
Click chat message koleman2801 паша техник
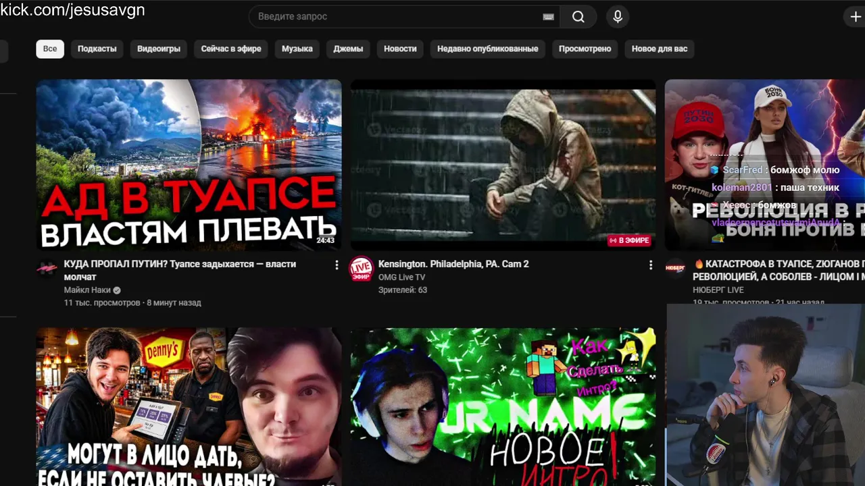[x=776, y=188]
